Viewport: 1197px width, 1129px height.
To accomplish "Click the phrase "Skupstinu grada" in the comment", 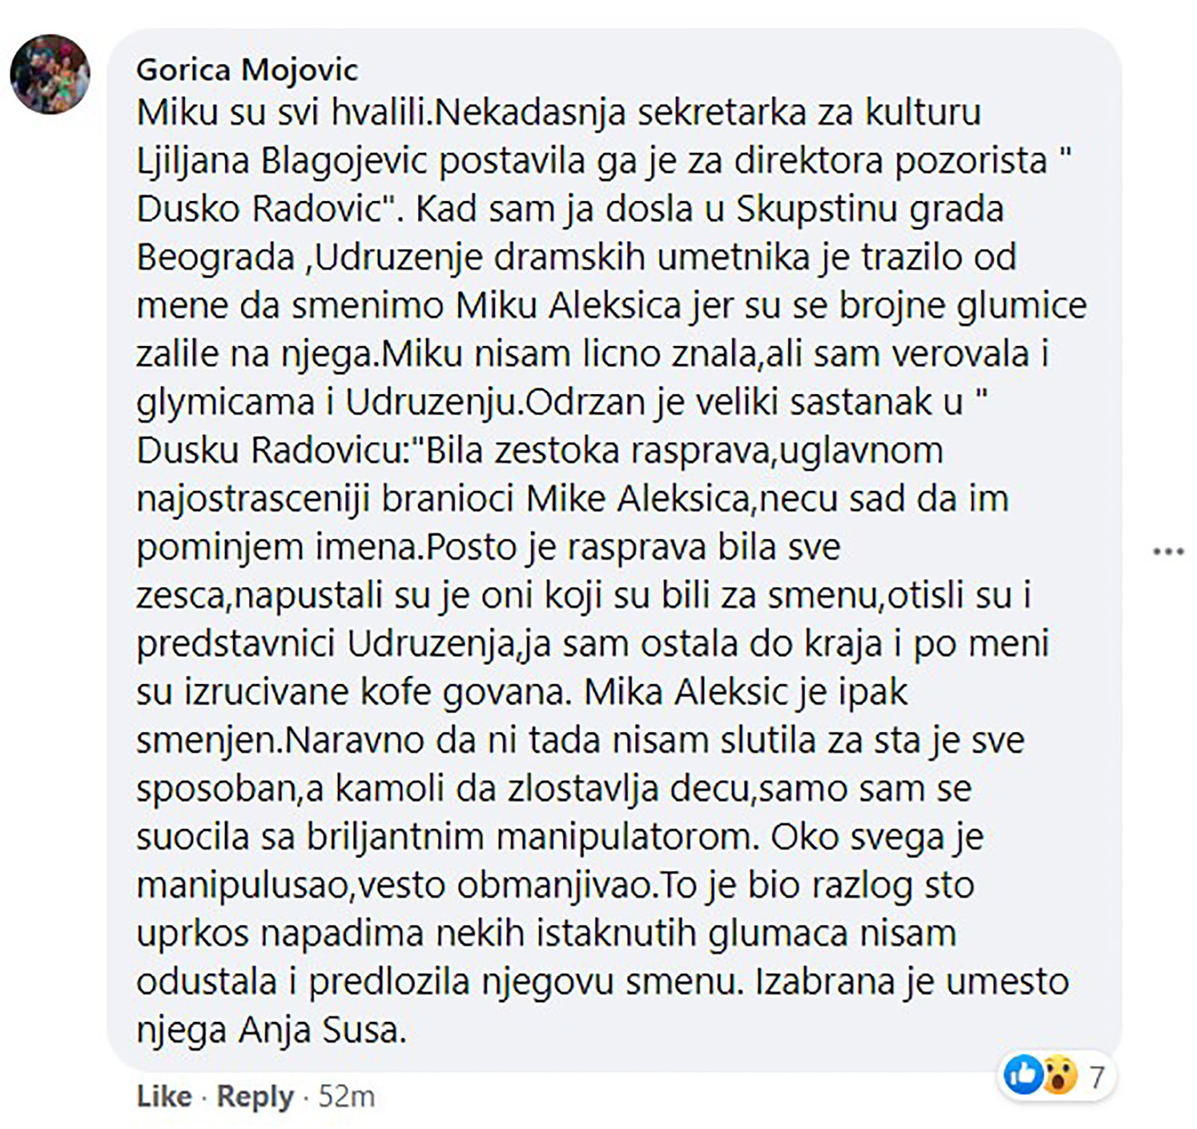I will 869,209.
